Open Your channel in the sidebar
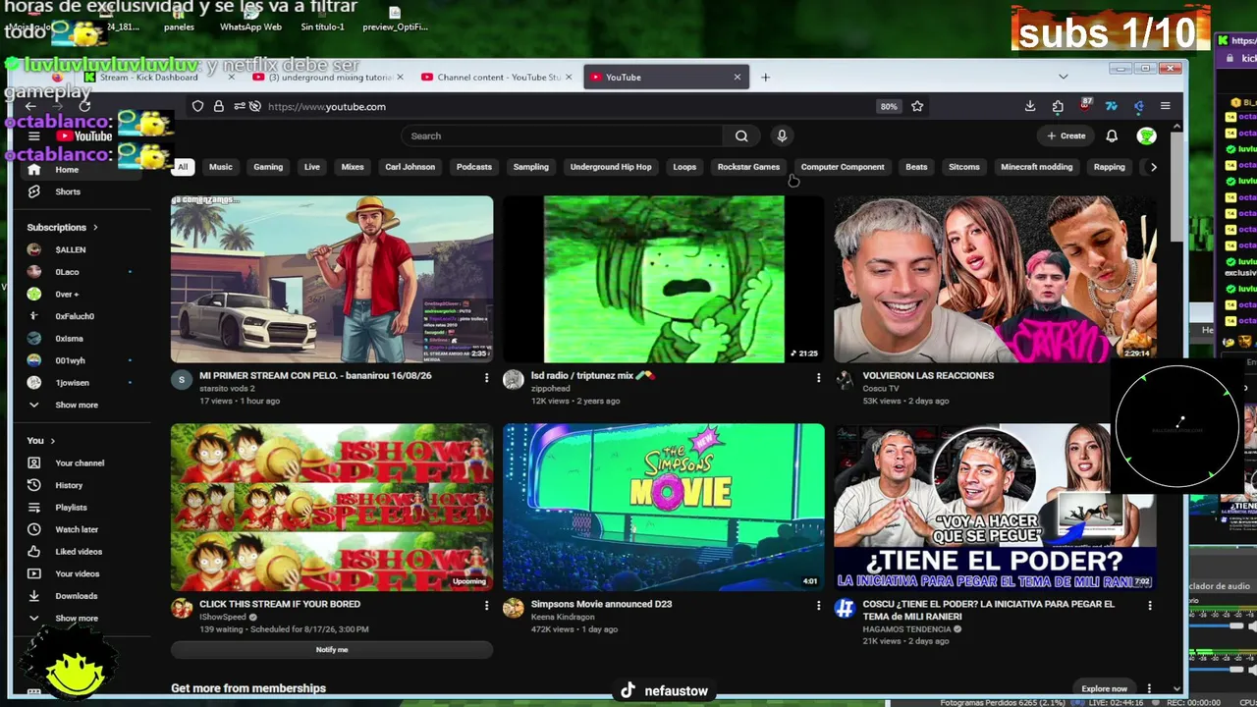The width and height of the screenshot is (1257, 707). (80, 463)
